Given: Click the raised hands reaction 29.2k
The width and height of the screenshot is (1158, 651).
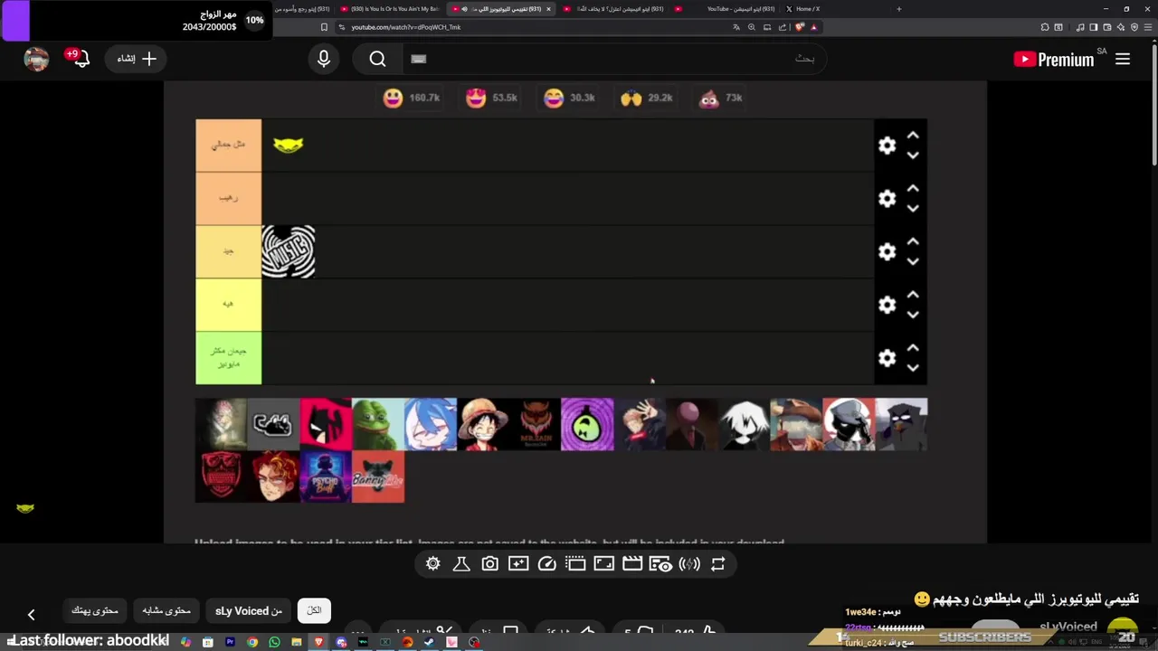Looking at the screenshot, I should [x=647, y=98].
